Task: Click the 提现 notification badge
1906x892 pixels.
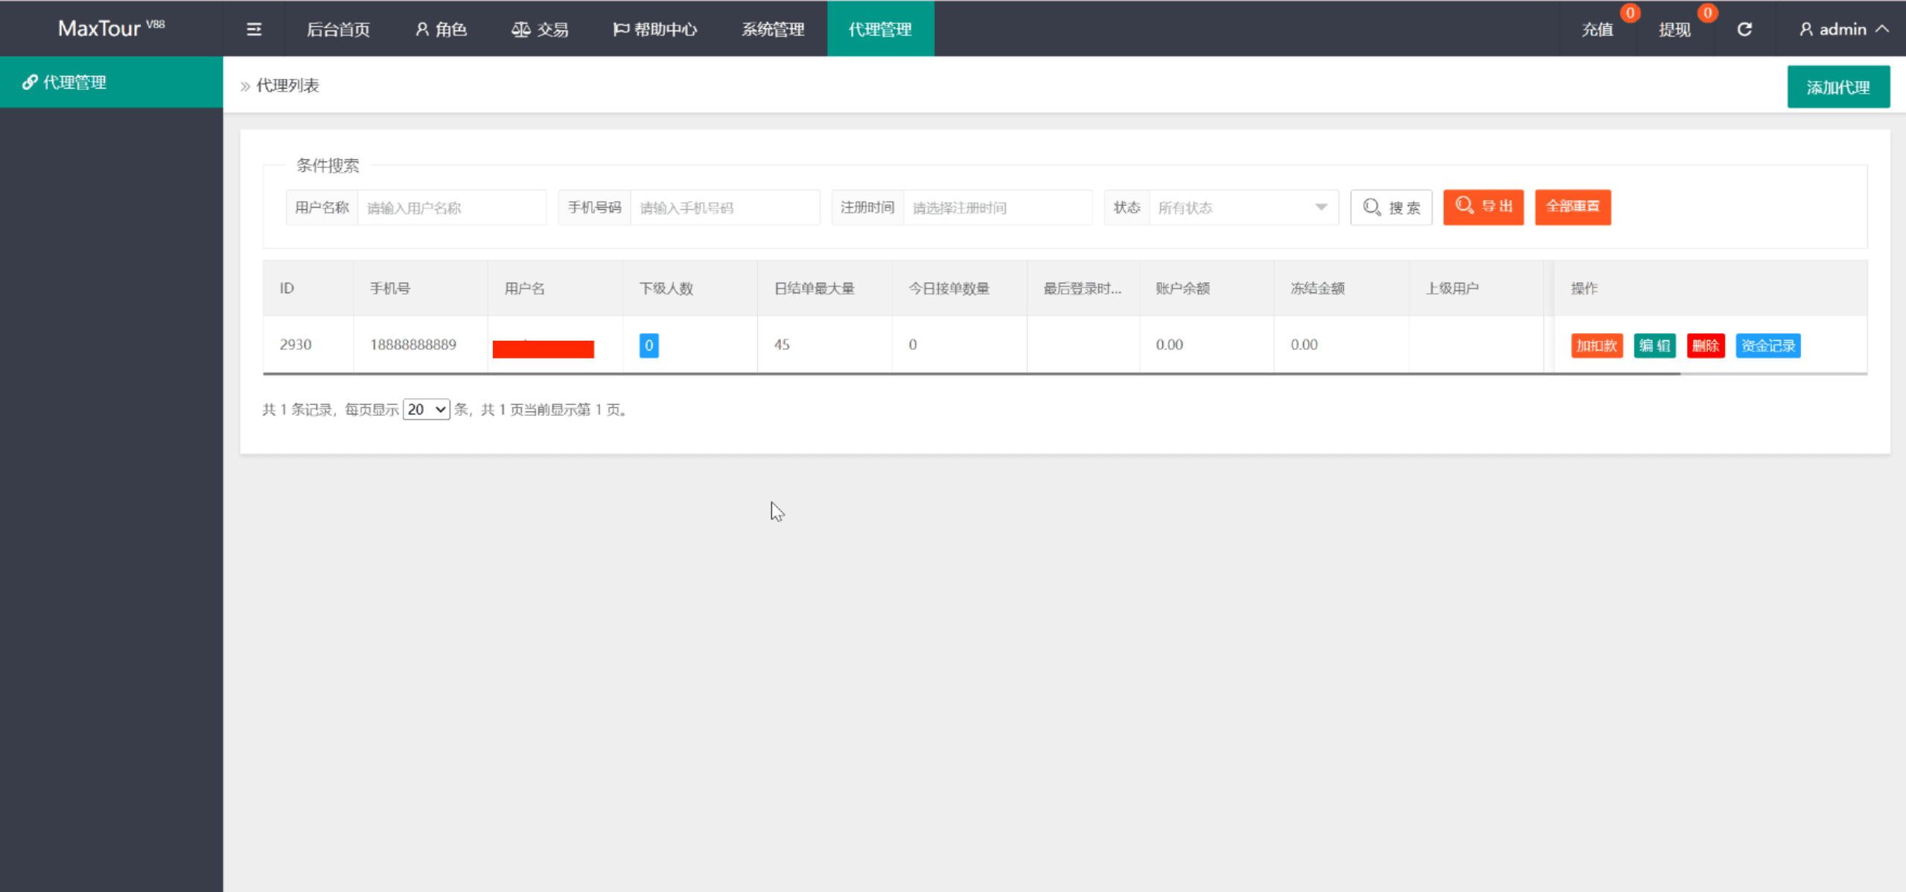Action: point(1707,13)
